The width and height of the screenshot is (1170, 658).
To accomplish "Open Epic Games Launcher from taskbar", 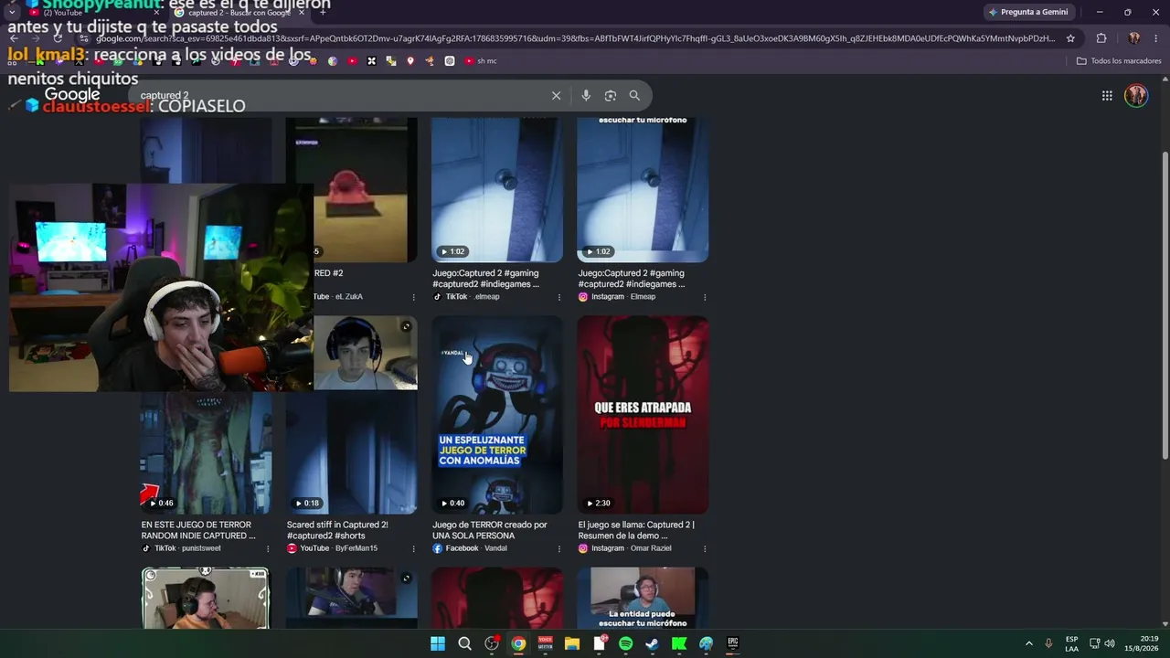I will coord(732,643).
